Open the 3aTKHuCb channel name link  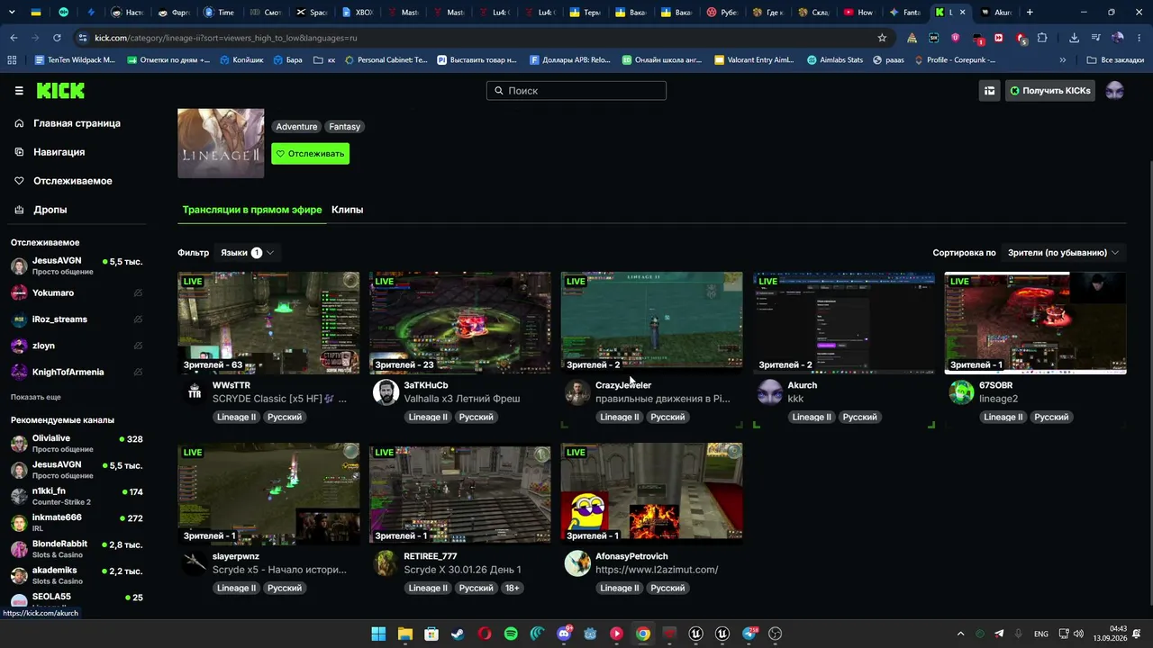426,385
